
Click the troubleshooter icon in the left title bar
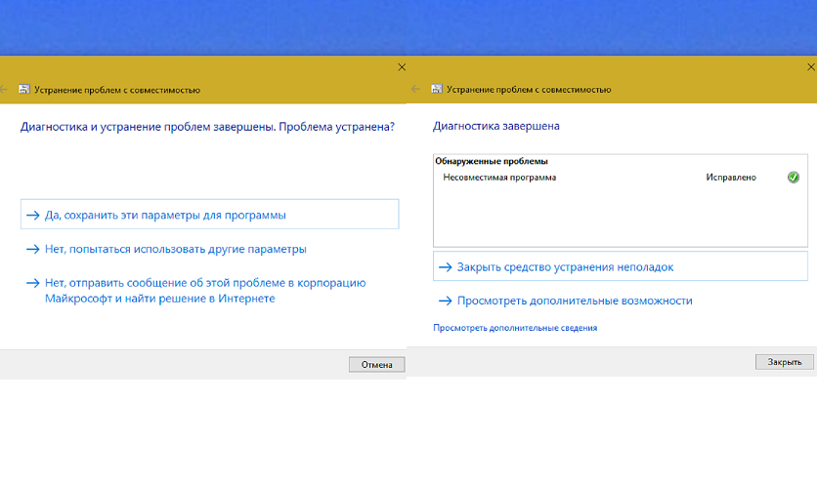pos(24,90)
